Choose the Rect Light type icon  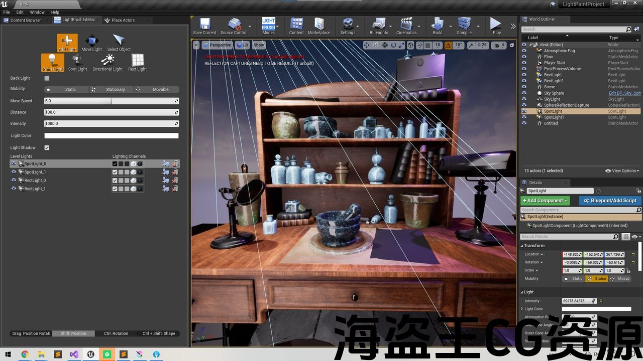point(137,62)
